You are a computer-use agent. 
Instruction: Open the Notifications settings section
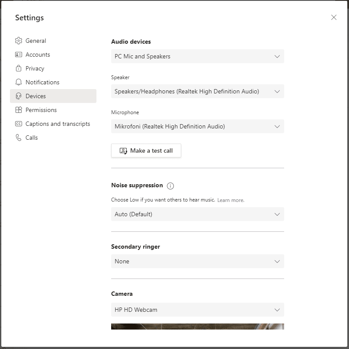pyautogui.click(x=43, y=82)
